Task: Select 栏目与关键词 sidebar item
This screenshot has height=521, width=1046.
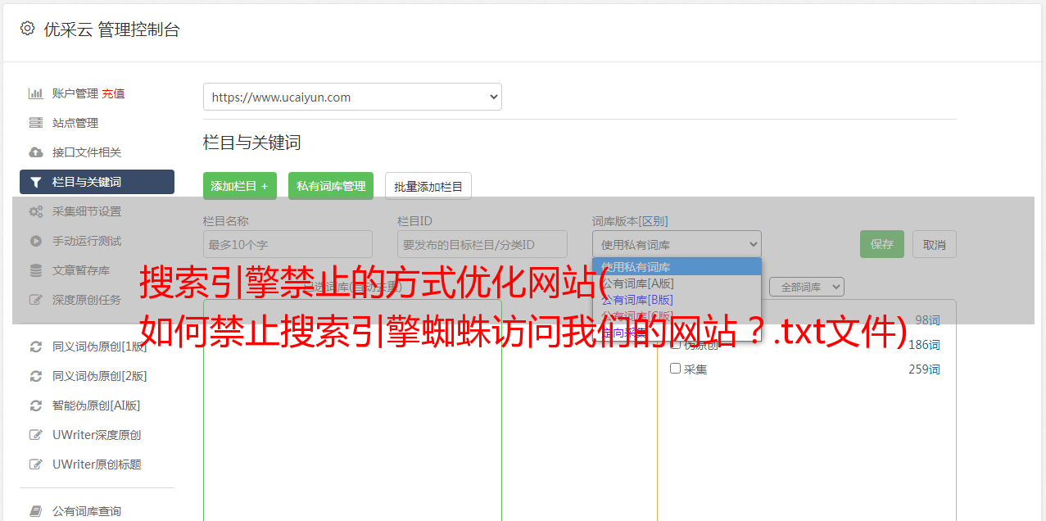Action: [97, 182]
